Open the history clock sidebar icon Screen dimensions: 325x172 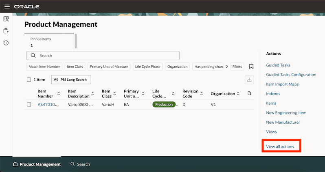[x=6, y=43]
